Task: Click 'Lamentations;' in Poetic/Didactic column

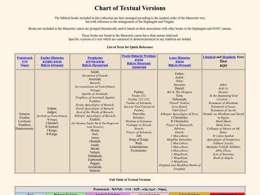Action: pos(139,147)
